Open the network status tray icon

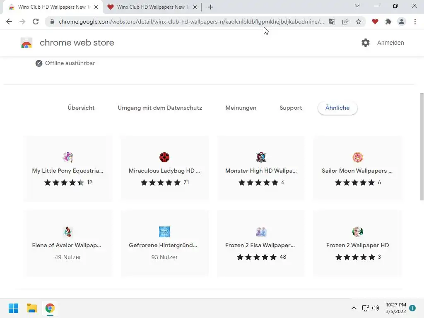365,308
